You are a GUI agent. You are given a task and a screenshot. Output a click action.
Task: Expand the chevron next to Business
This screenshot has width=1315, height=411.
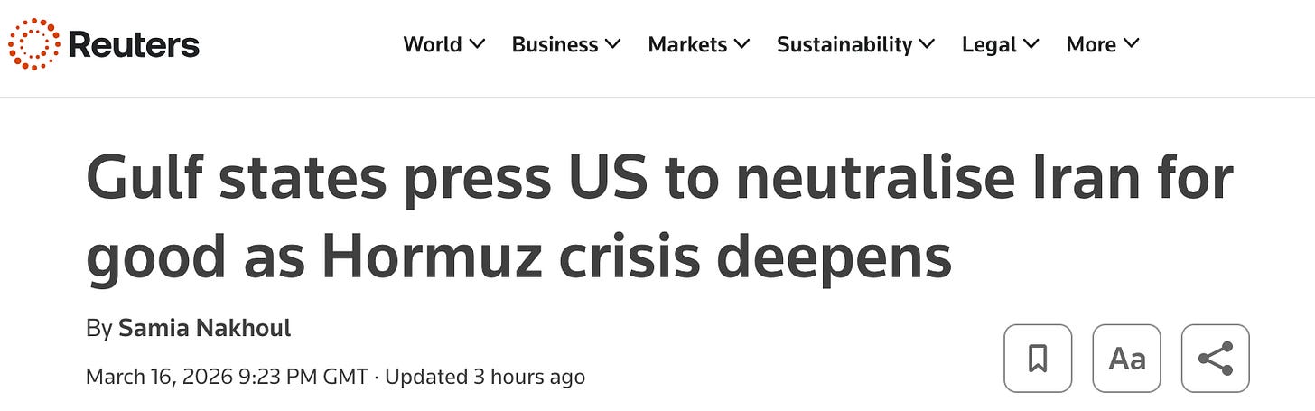point(613,44)
